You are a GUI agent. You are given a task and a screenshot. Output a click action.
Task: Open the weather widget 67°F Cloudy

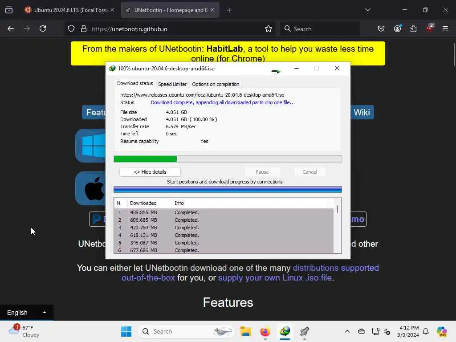[x=24, y=331]
